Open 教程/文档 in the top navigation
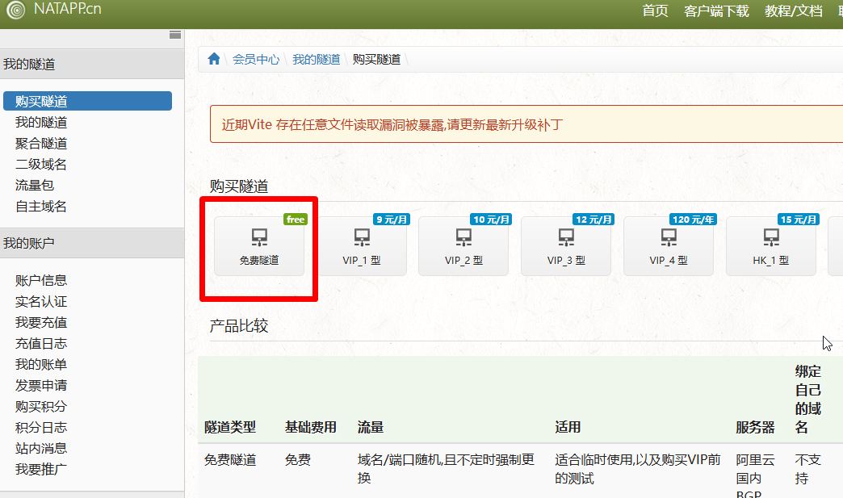Viewport: 843px width, 498px height. click(794, 10)
